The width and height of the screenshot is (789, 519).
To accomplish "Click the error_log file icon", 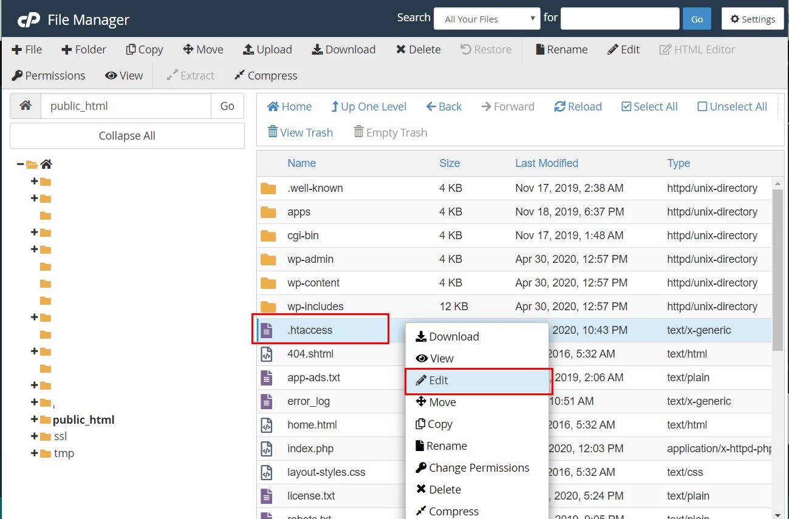I will pyautogui.click(x=266, y=401).
